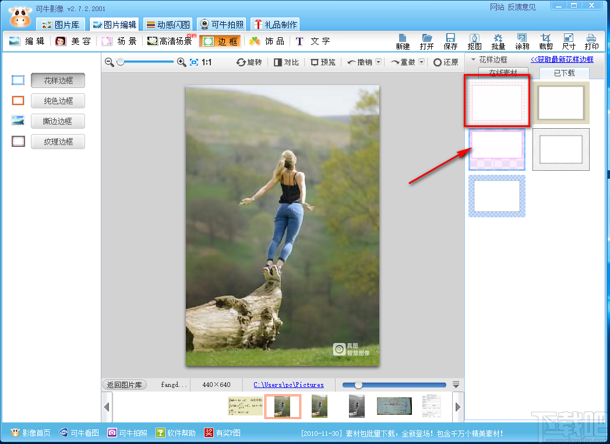Viewport: 610px width, 444px height.
Task: Open the 礼品制作 tab
Action: click(x=275, y=24)
